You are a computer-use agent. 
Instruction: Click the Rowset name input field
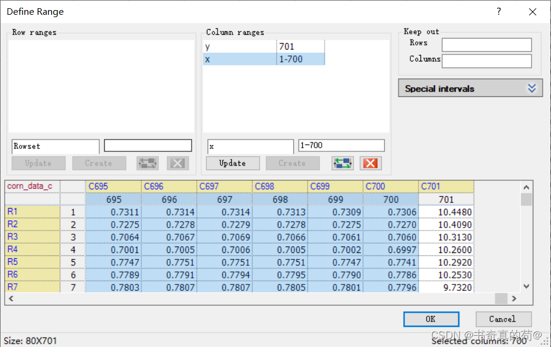[56, 146]
